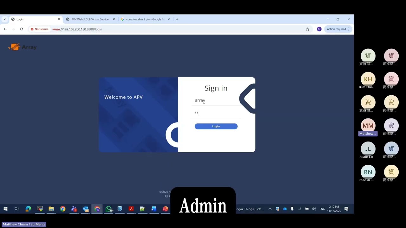Viewport: 406px width, 228px height.
Task: Open the Chrome three-dot menu
Action: 349,29
